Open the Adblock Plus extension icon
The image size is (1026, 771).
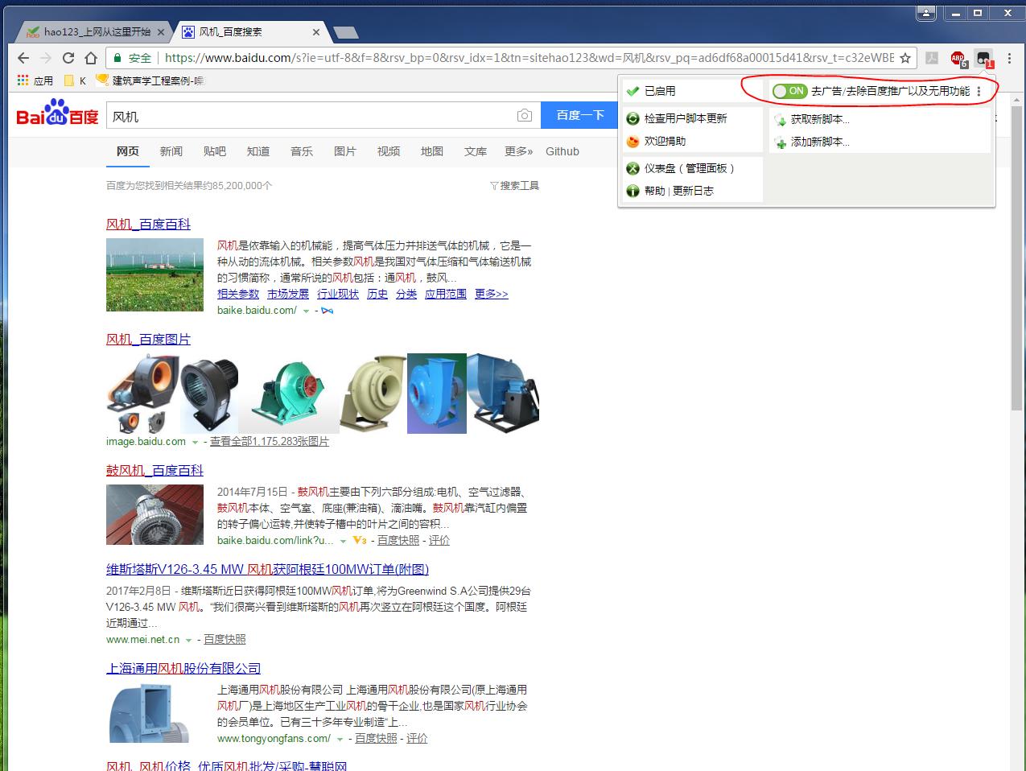click(958, 58)
